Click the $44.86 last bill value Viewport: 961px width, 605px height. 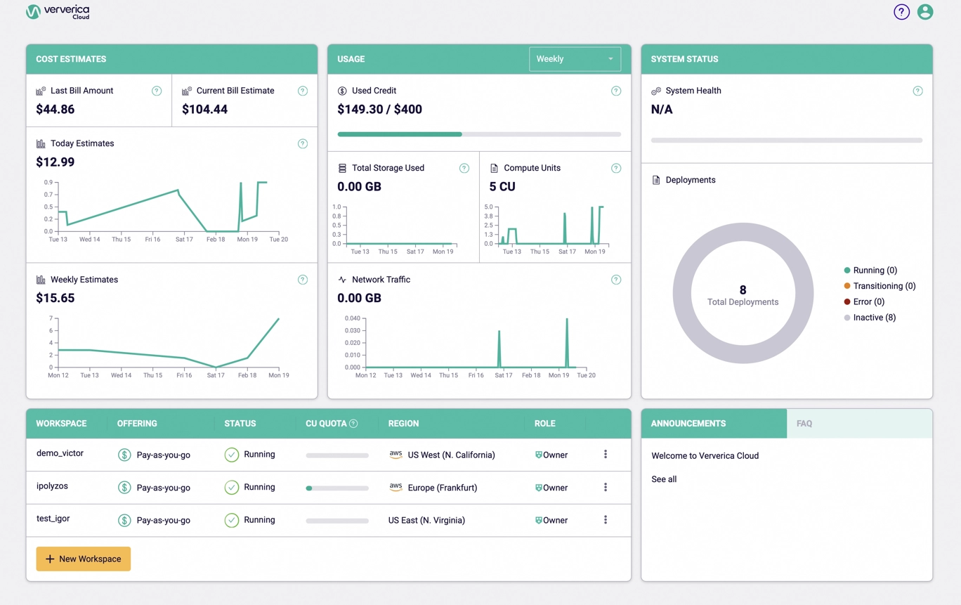click(x=55, y=110)
